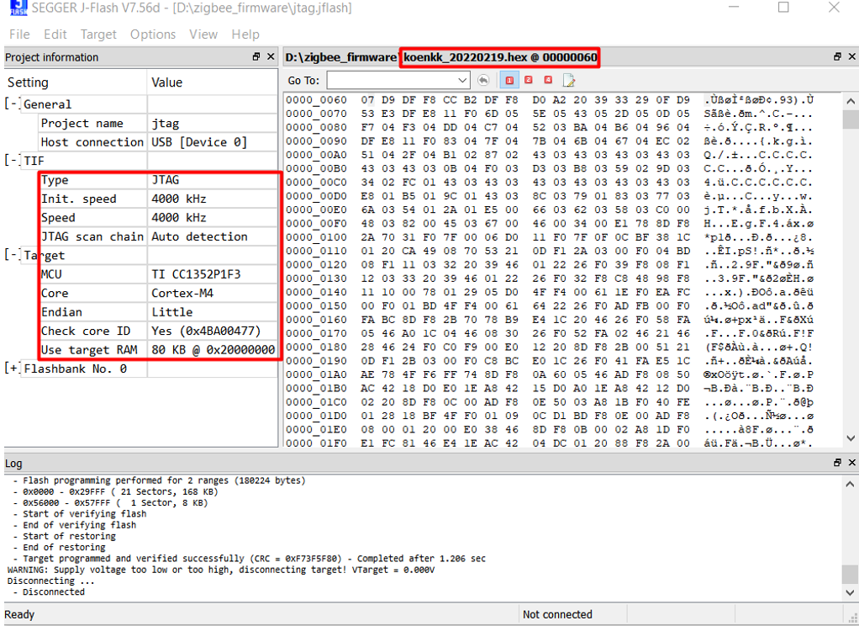Undock the hex data file panel

pos(837,56)
